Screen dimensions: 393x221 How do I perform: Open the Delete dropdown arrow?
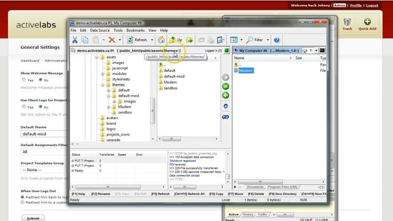[x=120, y=40]
